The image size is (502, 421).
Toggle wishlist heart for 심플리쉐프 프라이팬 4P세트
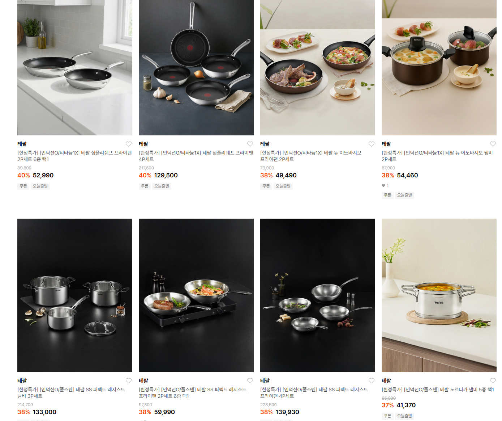tap(250, 144)
